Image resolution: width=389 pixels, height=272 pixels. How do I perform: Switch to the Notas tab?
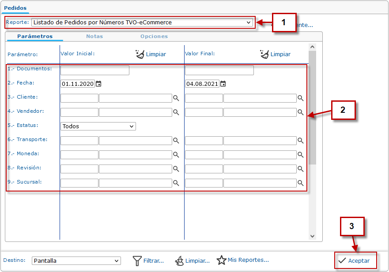[94, 36]
